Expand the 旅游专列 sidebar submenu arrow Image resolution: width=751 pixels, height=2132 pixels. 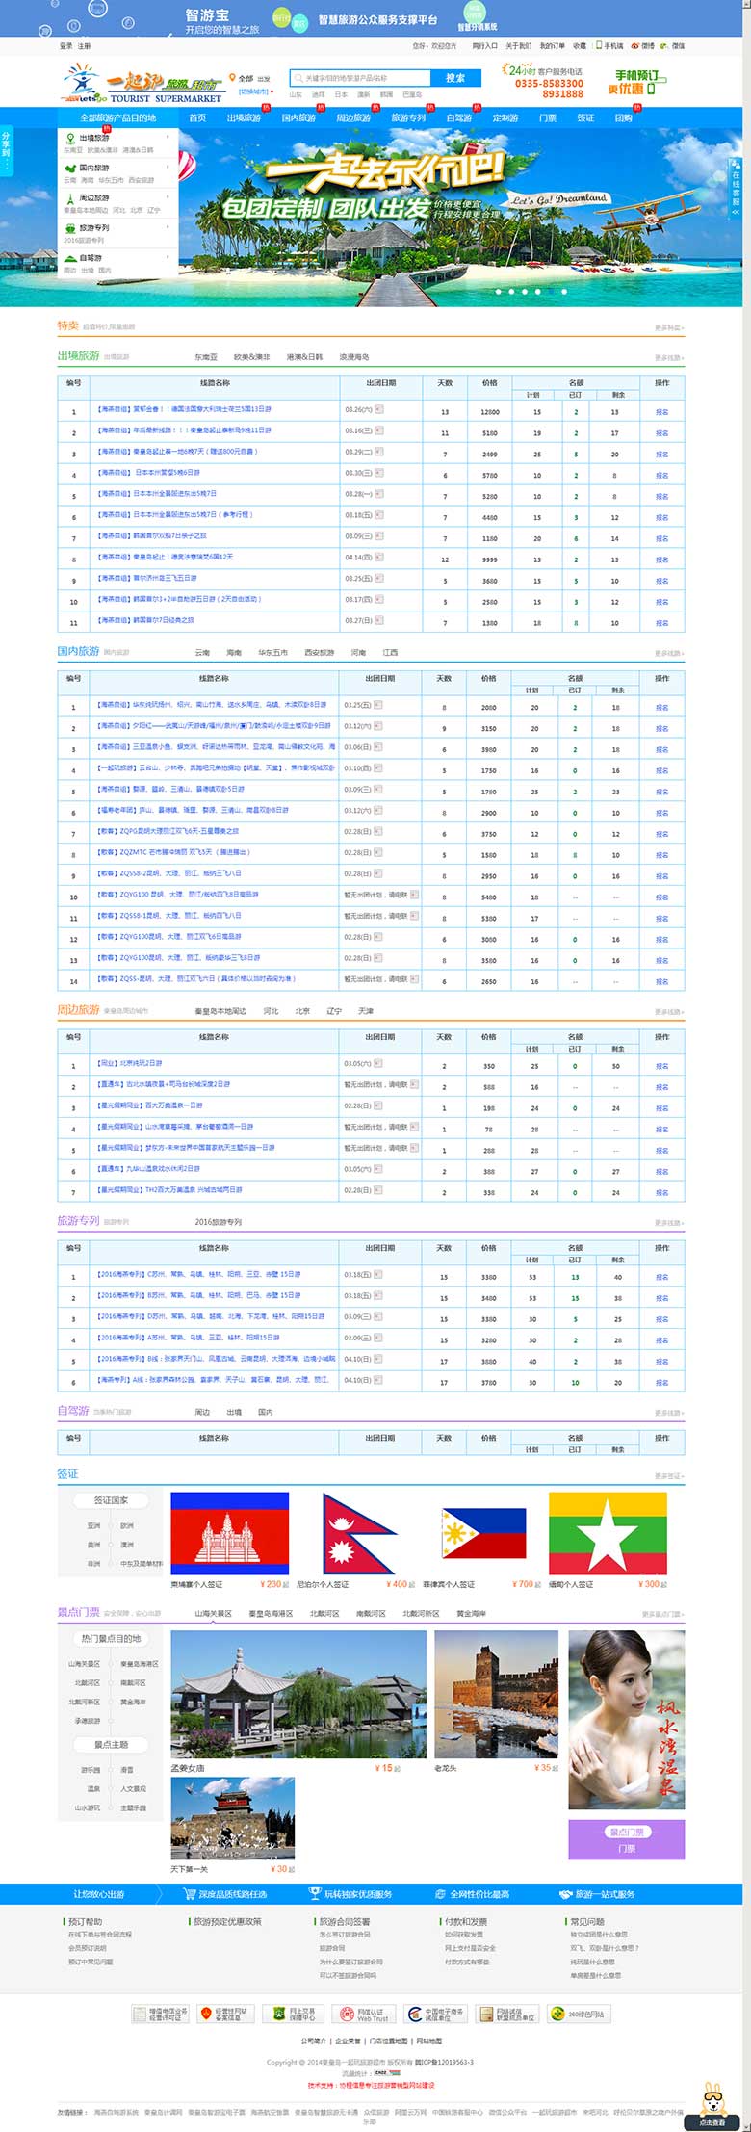168,228
